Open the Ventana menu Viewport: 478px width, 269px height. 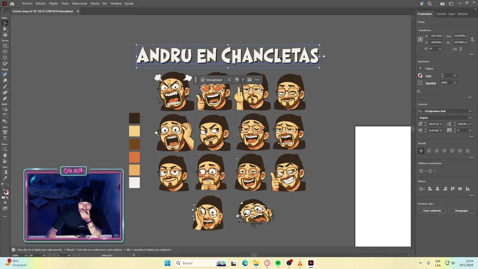(x=116, y=3)
